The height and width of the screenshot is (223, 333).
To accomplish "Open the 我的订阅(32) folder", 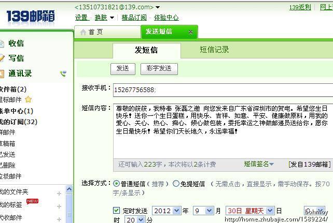I will [x=19, y=122].
